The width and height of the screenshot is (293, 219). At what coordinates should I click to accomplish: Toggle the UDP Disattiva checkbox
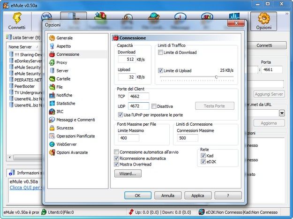[x=154, y=106]
